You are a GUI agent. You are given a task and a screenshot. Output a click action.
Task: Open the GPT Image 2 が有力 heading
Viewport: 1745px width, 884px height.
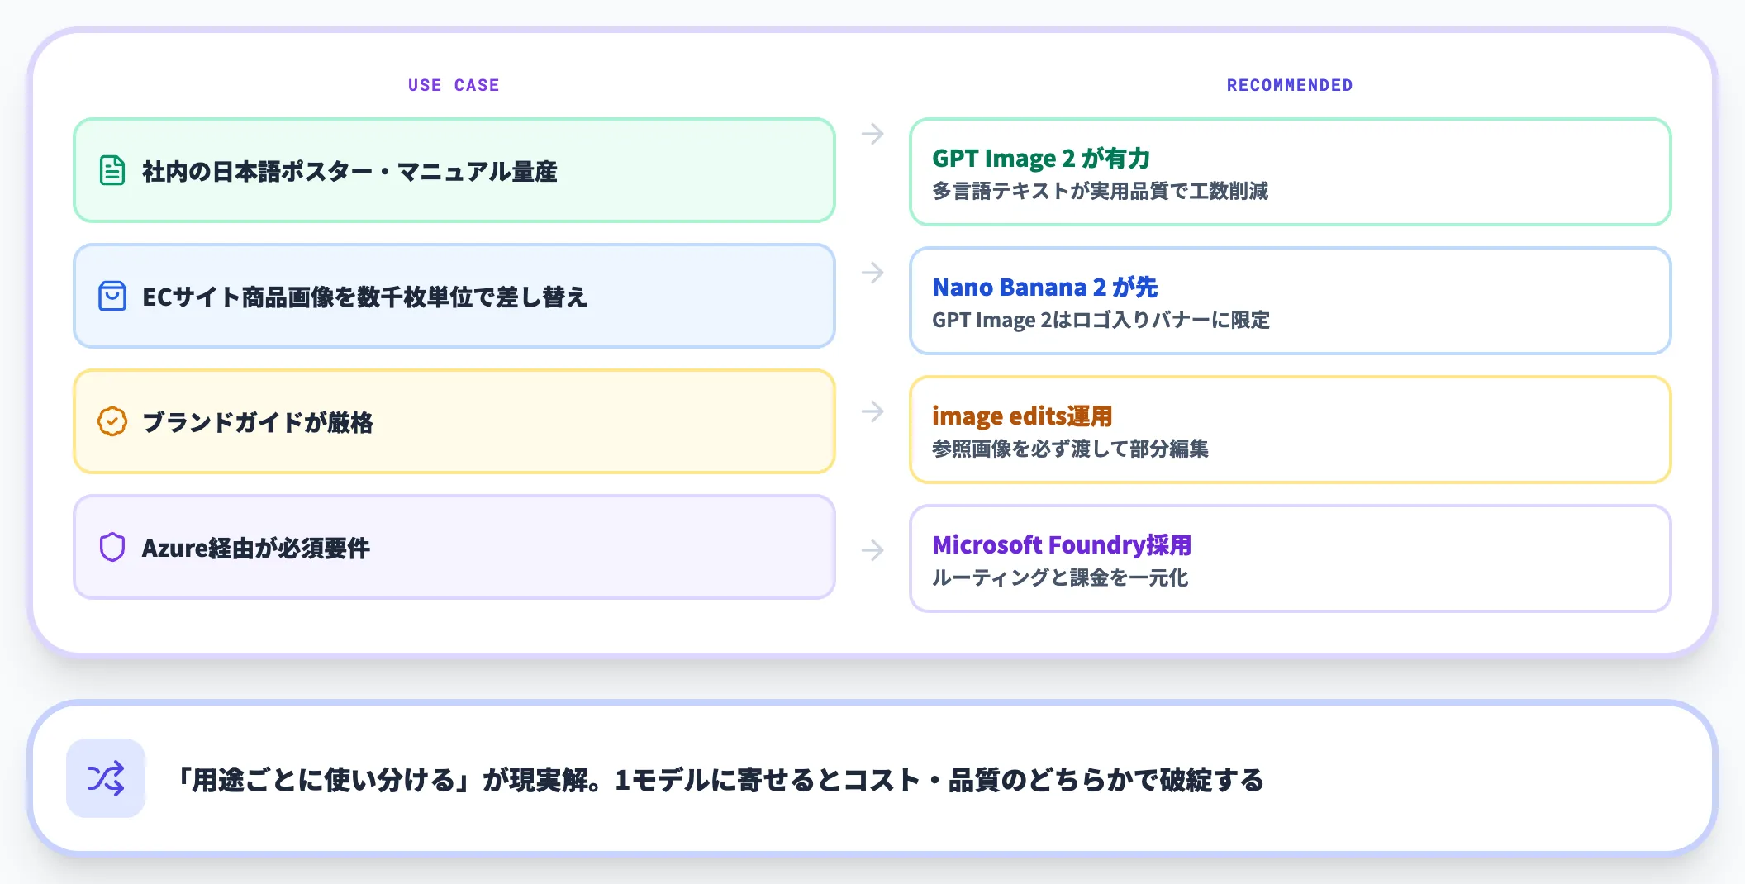[1044, 158]
